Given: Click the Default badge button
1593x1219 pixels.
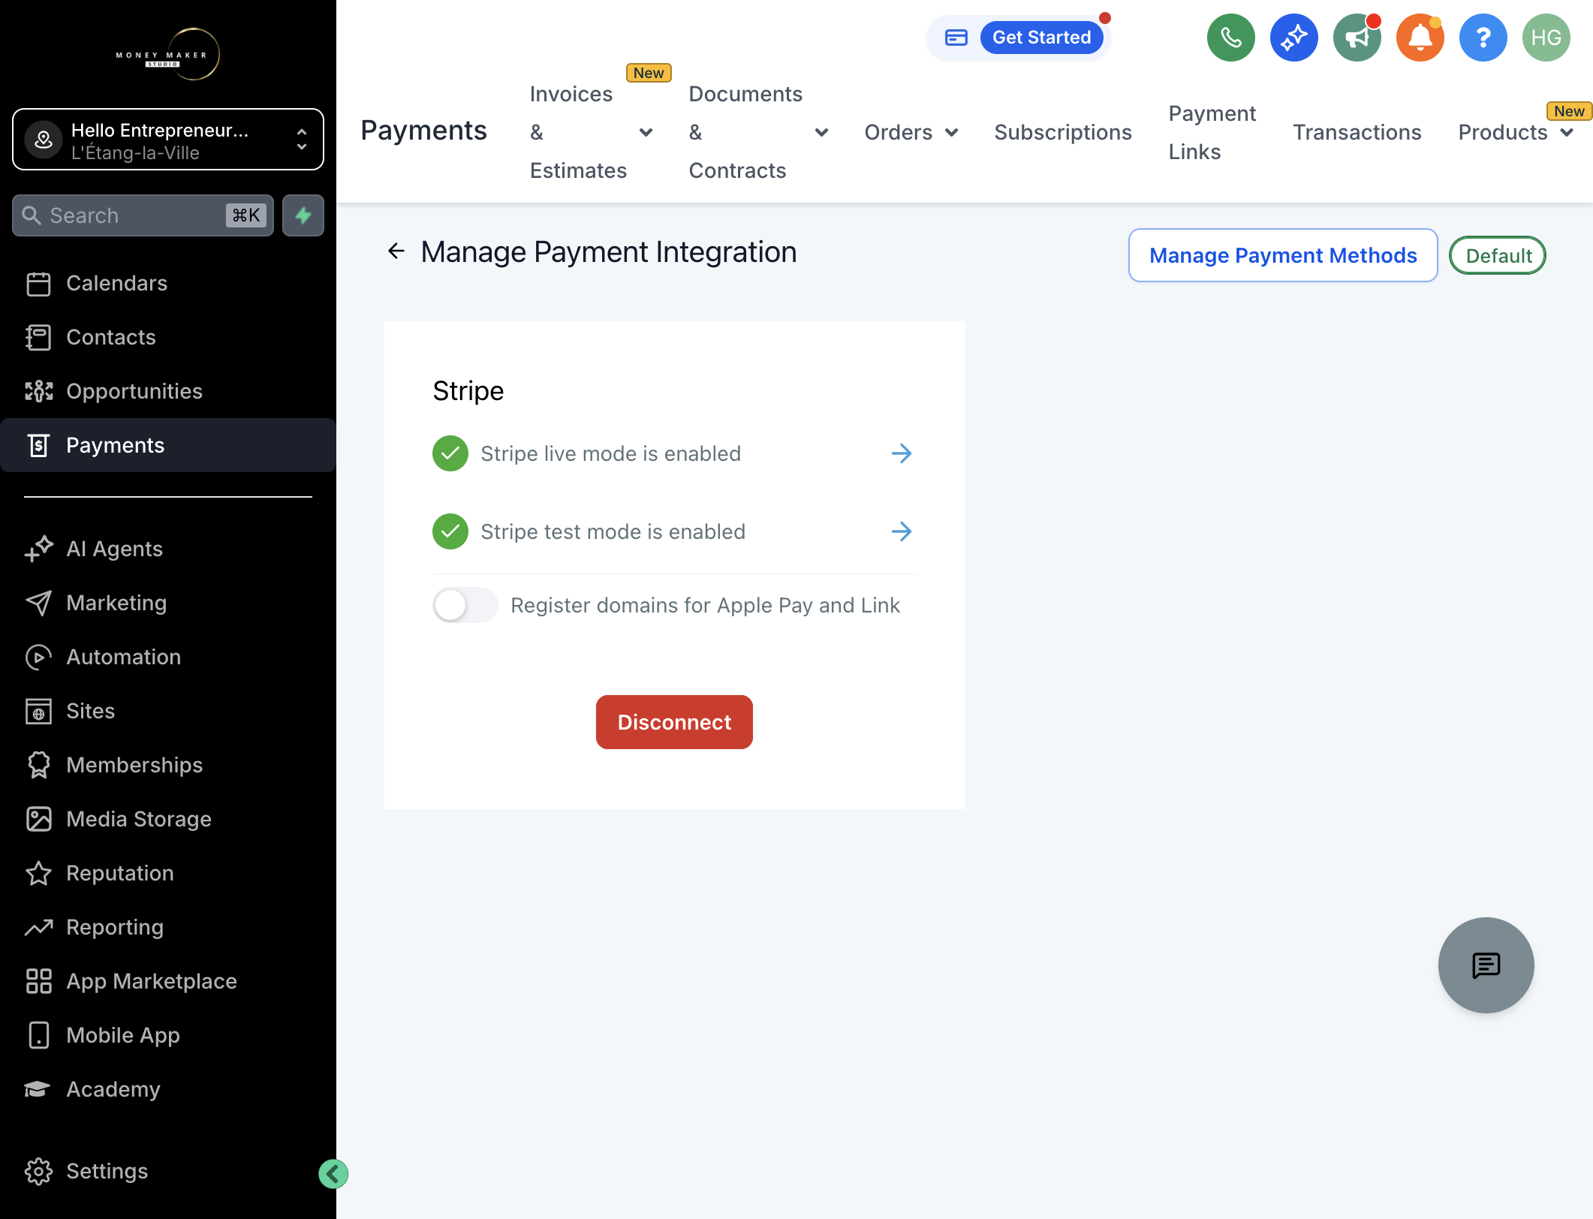Looking at the screenshot, I should (1497, 255).
